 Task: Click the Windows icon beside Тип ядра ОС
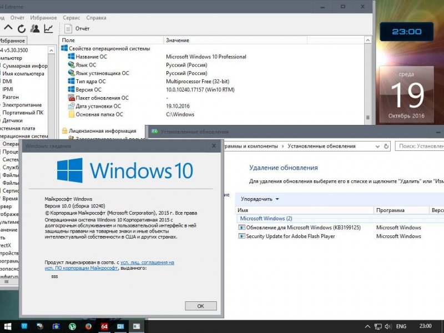(72, 81)
